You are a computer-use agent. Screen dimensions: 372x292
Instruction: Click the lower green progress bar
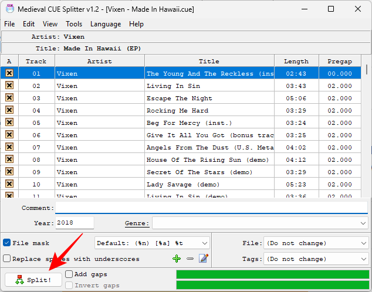tap(273, 284)
